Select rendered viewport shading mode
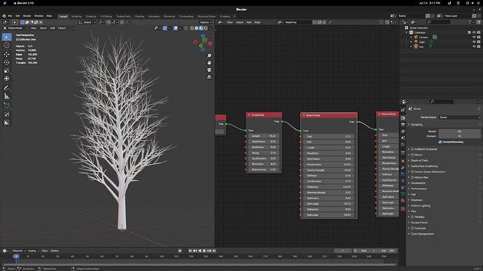 pos(206,28)
